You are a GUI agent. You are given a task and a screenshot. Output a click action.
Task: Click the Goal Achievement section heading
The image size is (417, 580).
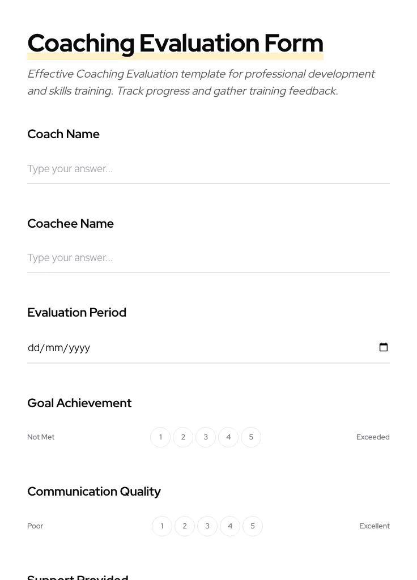coord(79,403)
